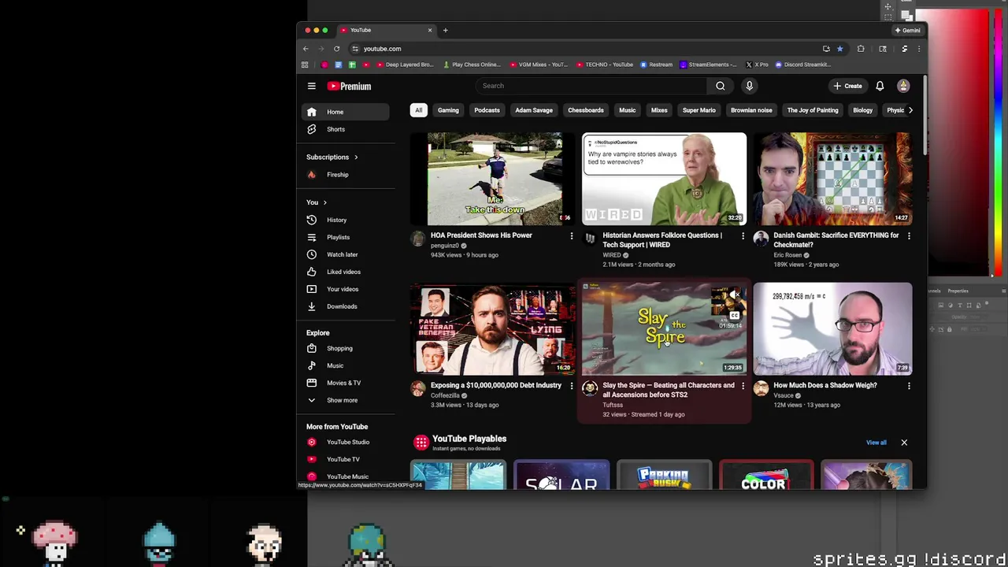Viewport: 1008px width, 567px height.
Task: Open a new browser tab
Action: coord(445,30)
